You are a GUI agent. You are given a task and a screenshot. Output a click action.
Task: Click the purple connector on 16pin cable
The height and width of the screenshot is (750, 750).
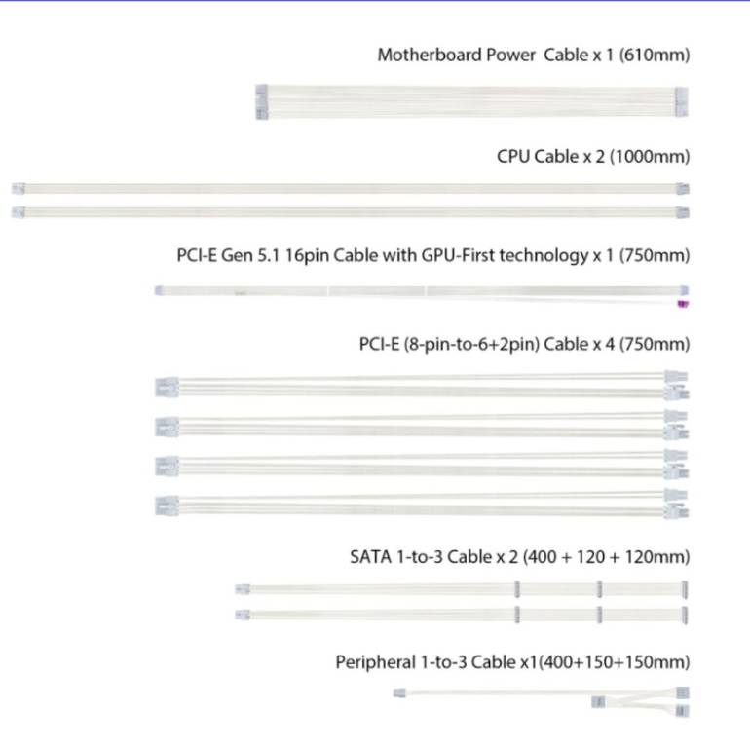[x=683, y=304]
